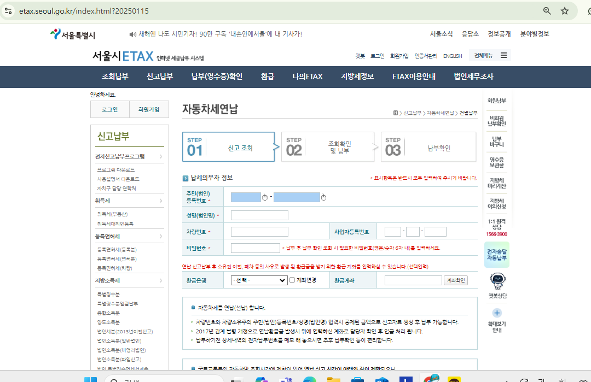The image size is (591, 382).
Task: Click the 계좌확인 button
Action: [456, 280]
